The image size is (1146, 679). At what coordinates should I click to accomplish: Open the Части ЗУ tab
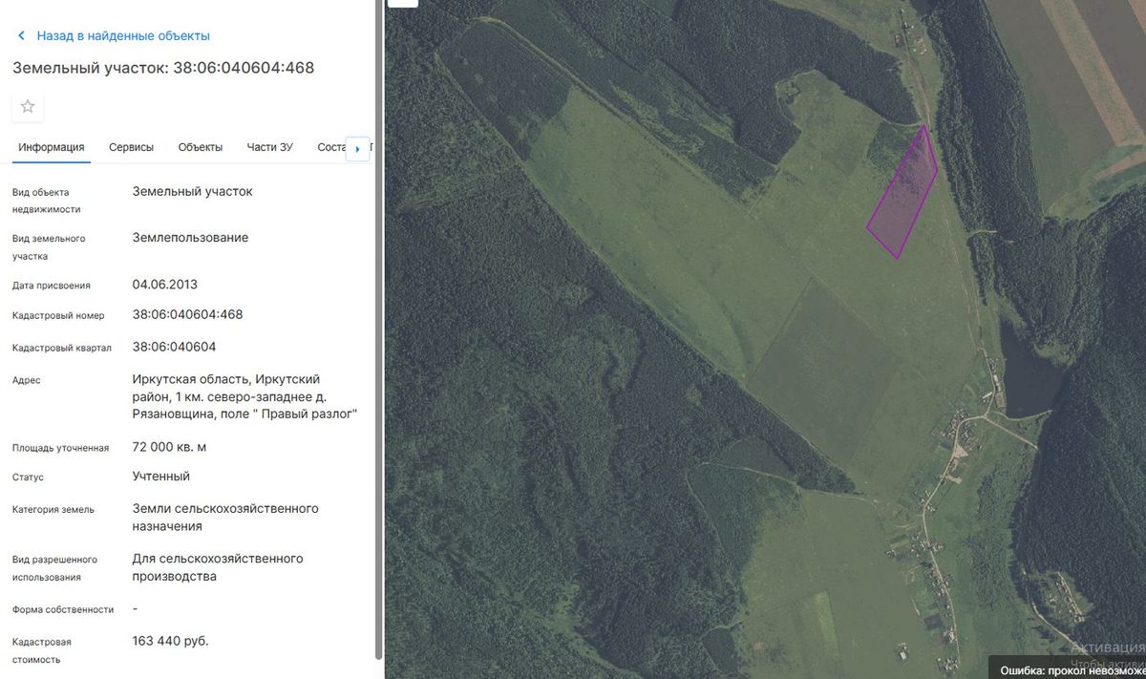coord(270,147)
